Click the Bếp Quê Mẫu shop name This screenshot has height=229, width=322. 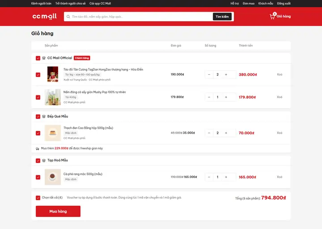click(58, 116)
